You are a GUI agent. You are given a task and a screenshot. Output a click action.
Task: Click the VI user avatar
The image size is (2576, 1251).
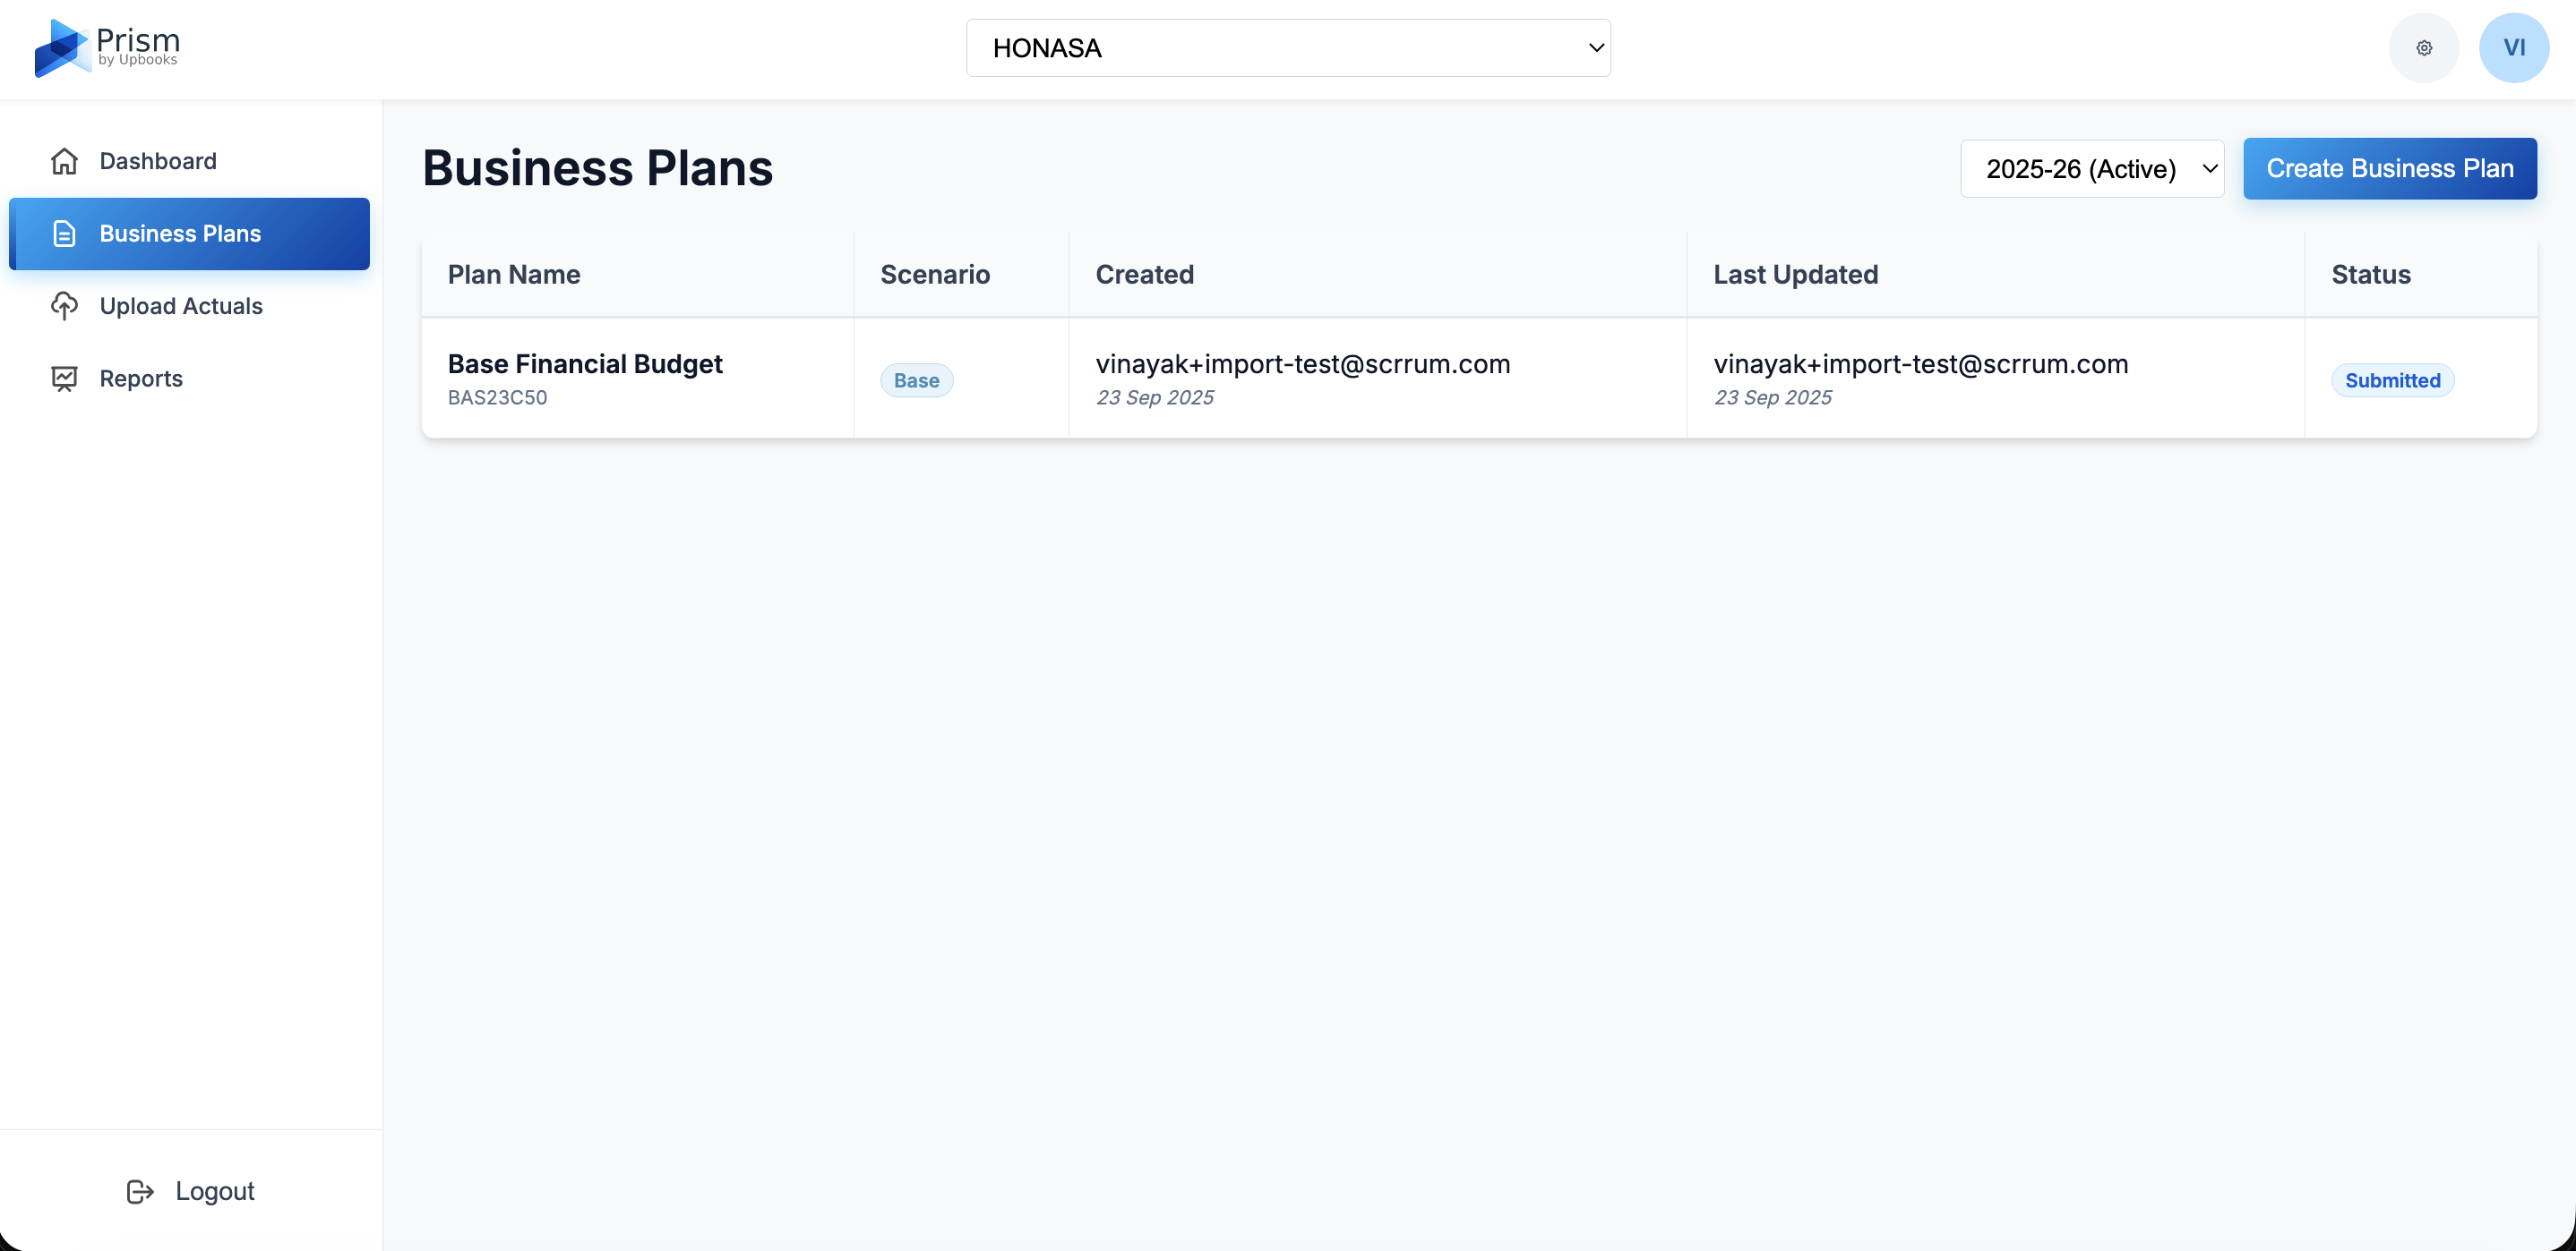pos(2514,47)
